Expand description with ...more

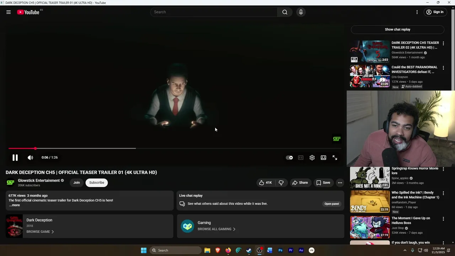(15, 205)
